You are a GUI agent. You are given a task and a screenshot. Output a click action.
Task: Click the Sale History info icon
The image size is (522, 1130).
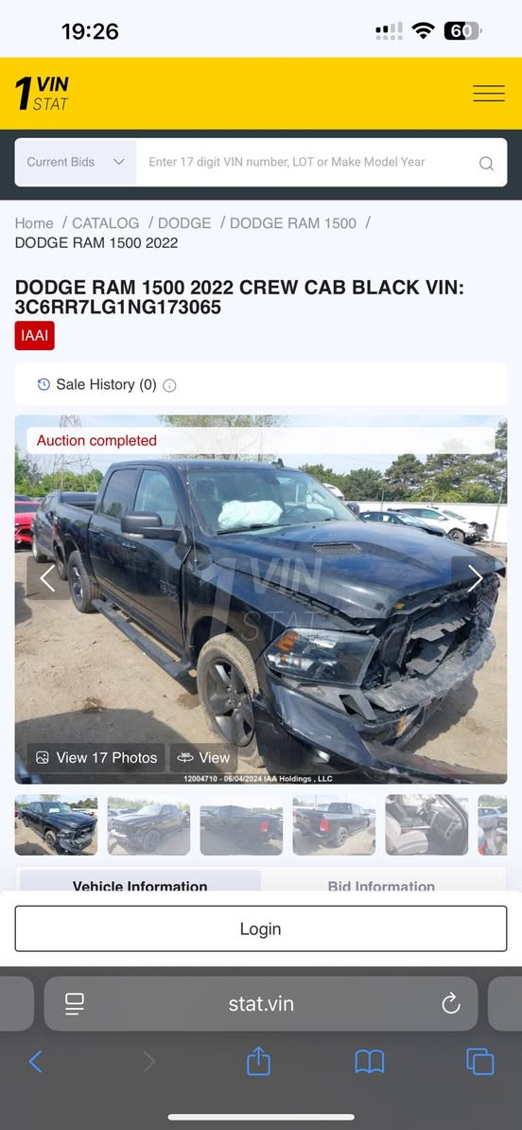coord(169,385)
